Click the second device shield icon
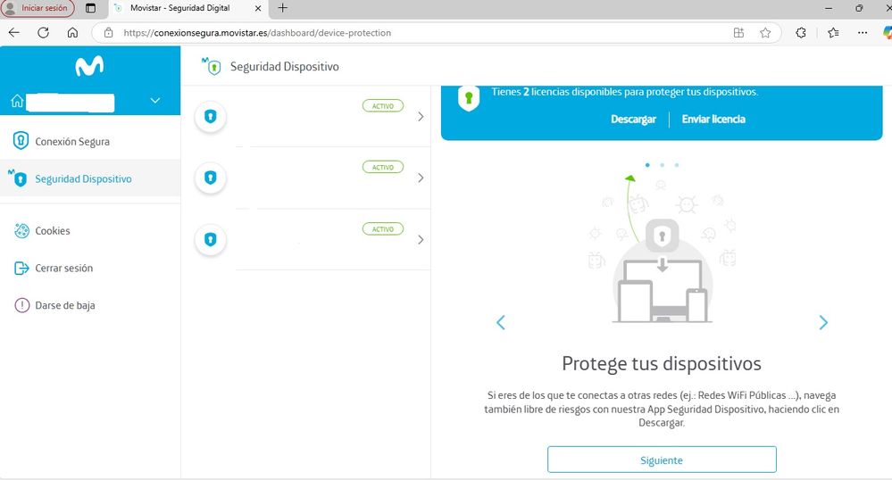The height and width of the screenshot is (480, 892). click(x=210, y=178)
